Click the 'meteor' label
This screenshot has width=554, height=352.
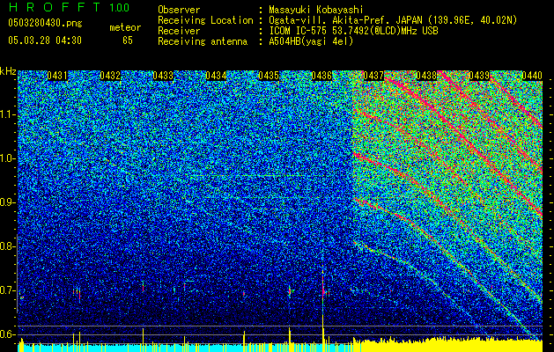click(125, 27)
